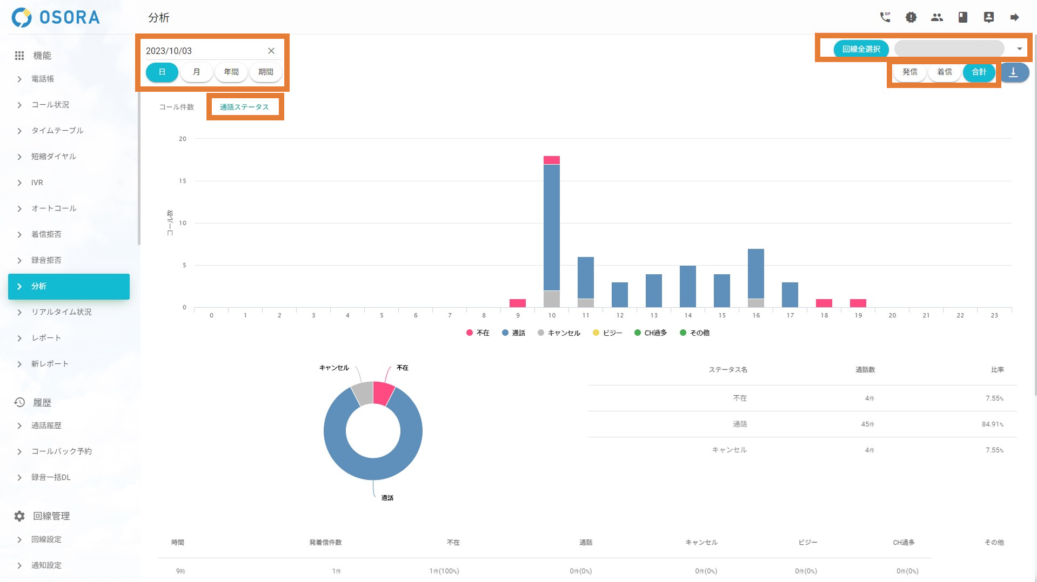Open the alert notification badge icon

911,17
